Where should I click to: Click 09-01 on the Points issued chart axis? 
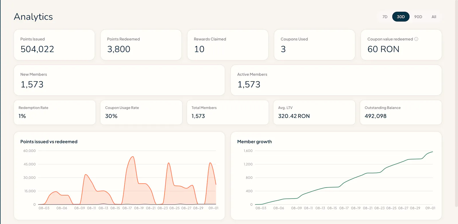[214, 208]
